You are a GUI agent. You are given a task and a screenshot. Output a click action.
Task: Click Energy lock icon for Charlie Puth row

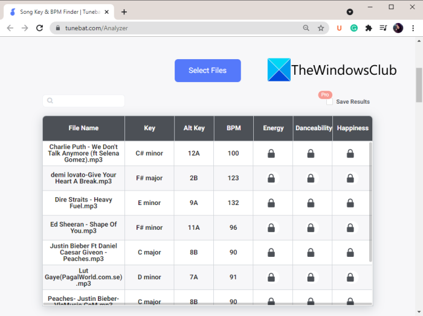click(271, 153)
